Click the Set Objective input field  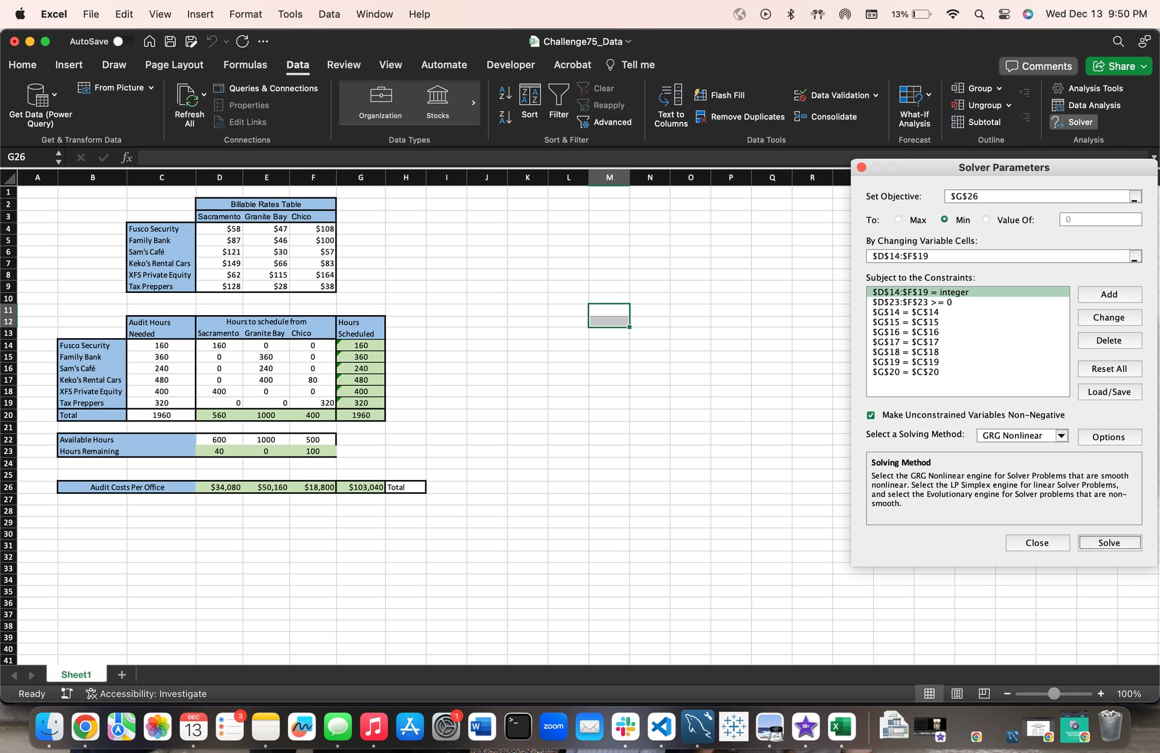click(x=1036, y=196)
